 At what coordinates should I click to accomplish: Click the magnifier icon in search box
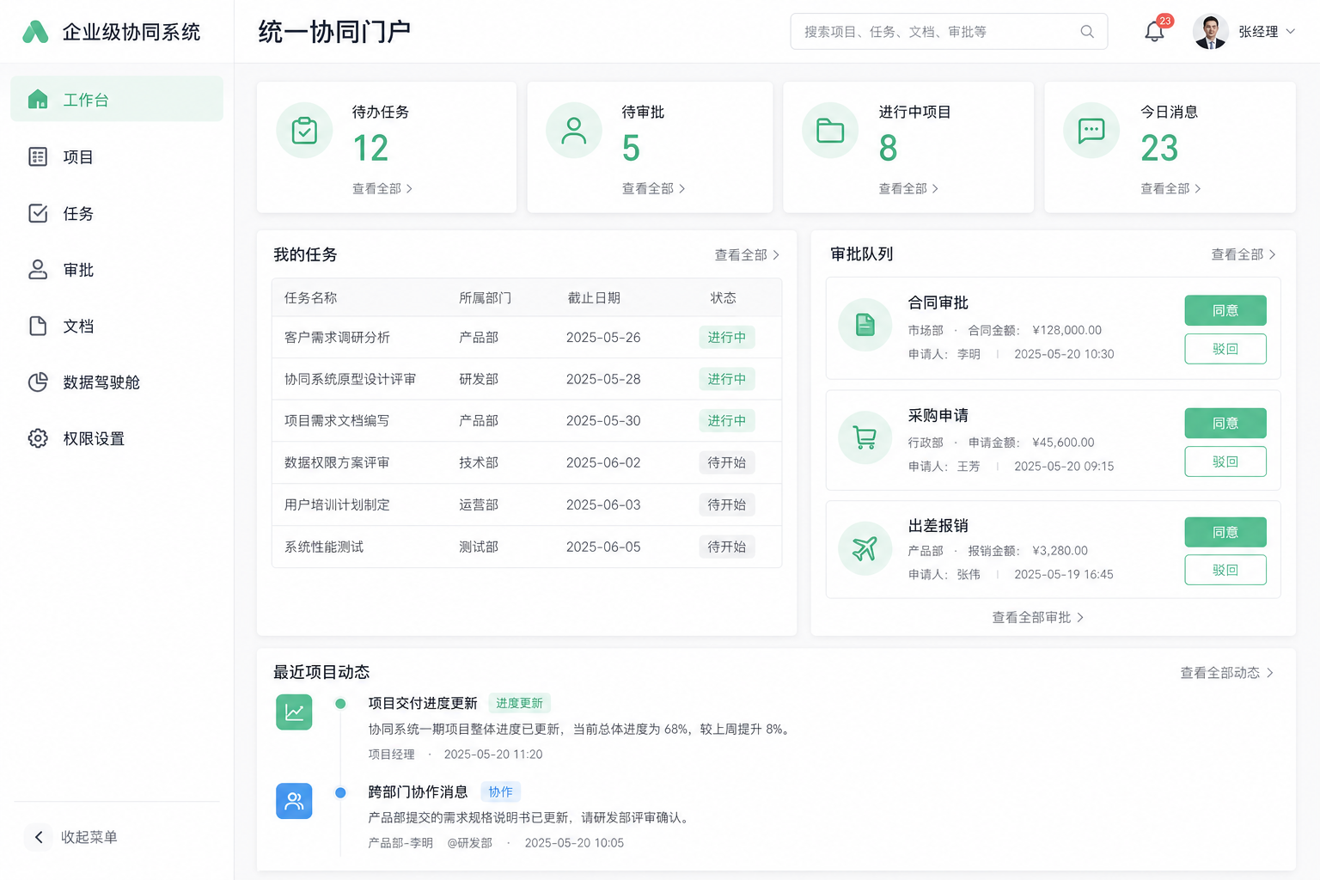(x=1087, y=32)
